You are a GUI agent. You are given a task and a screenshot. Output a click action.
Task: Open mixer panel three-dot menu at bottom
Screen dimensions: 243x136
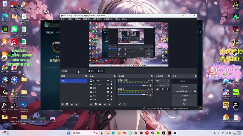point(125,104)
